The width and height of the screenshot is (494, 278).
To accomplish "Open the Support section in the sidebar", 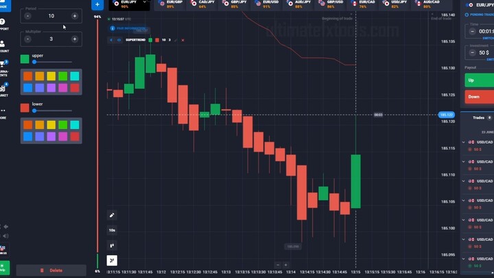I will 3,24.
